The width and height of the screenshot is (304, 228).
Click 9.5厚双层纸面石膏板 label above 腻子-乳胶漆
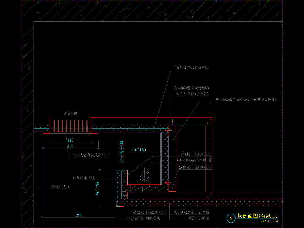pyautogui.click(x=192, y=213)
